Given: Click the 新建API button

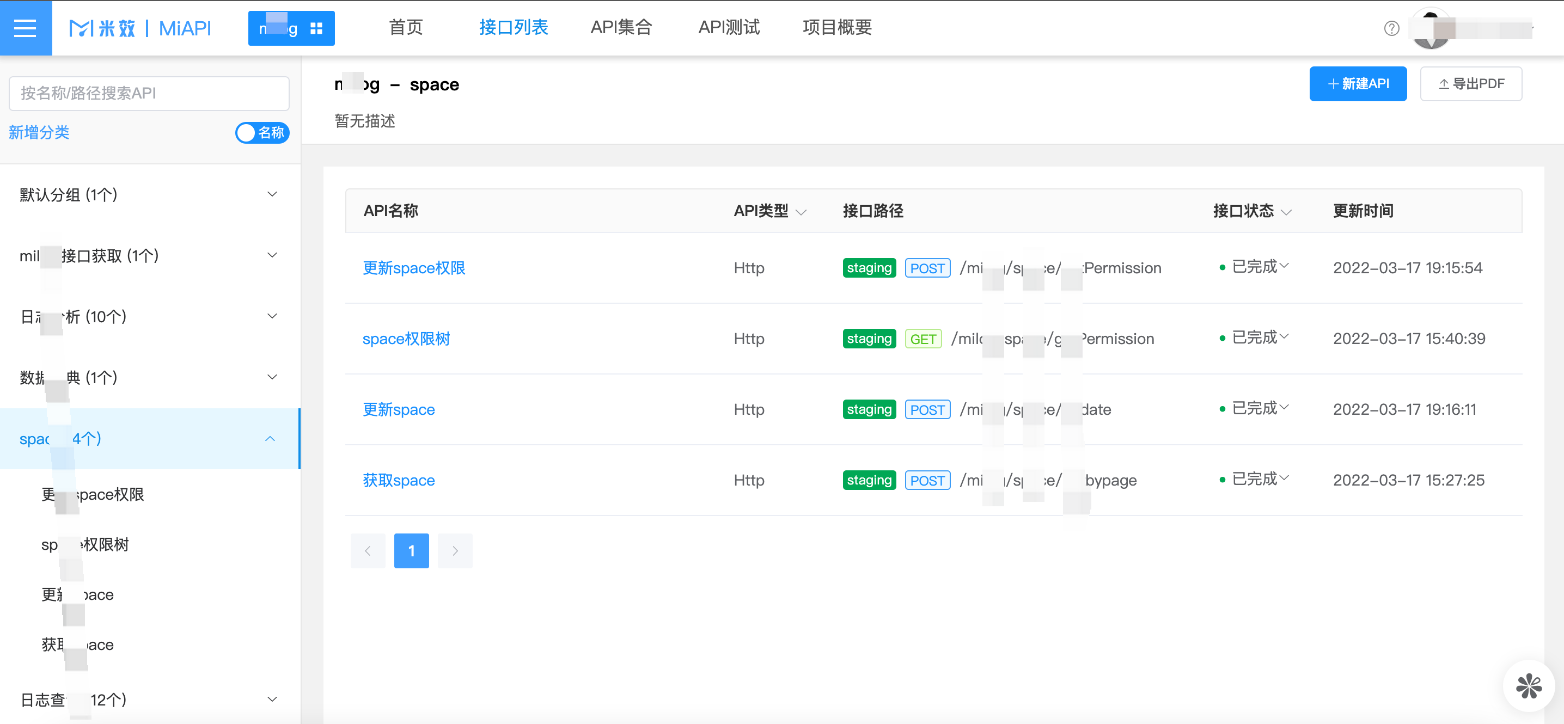Looking at the screenshot, I should (x=1358, y=84).
